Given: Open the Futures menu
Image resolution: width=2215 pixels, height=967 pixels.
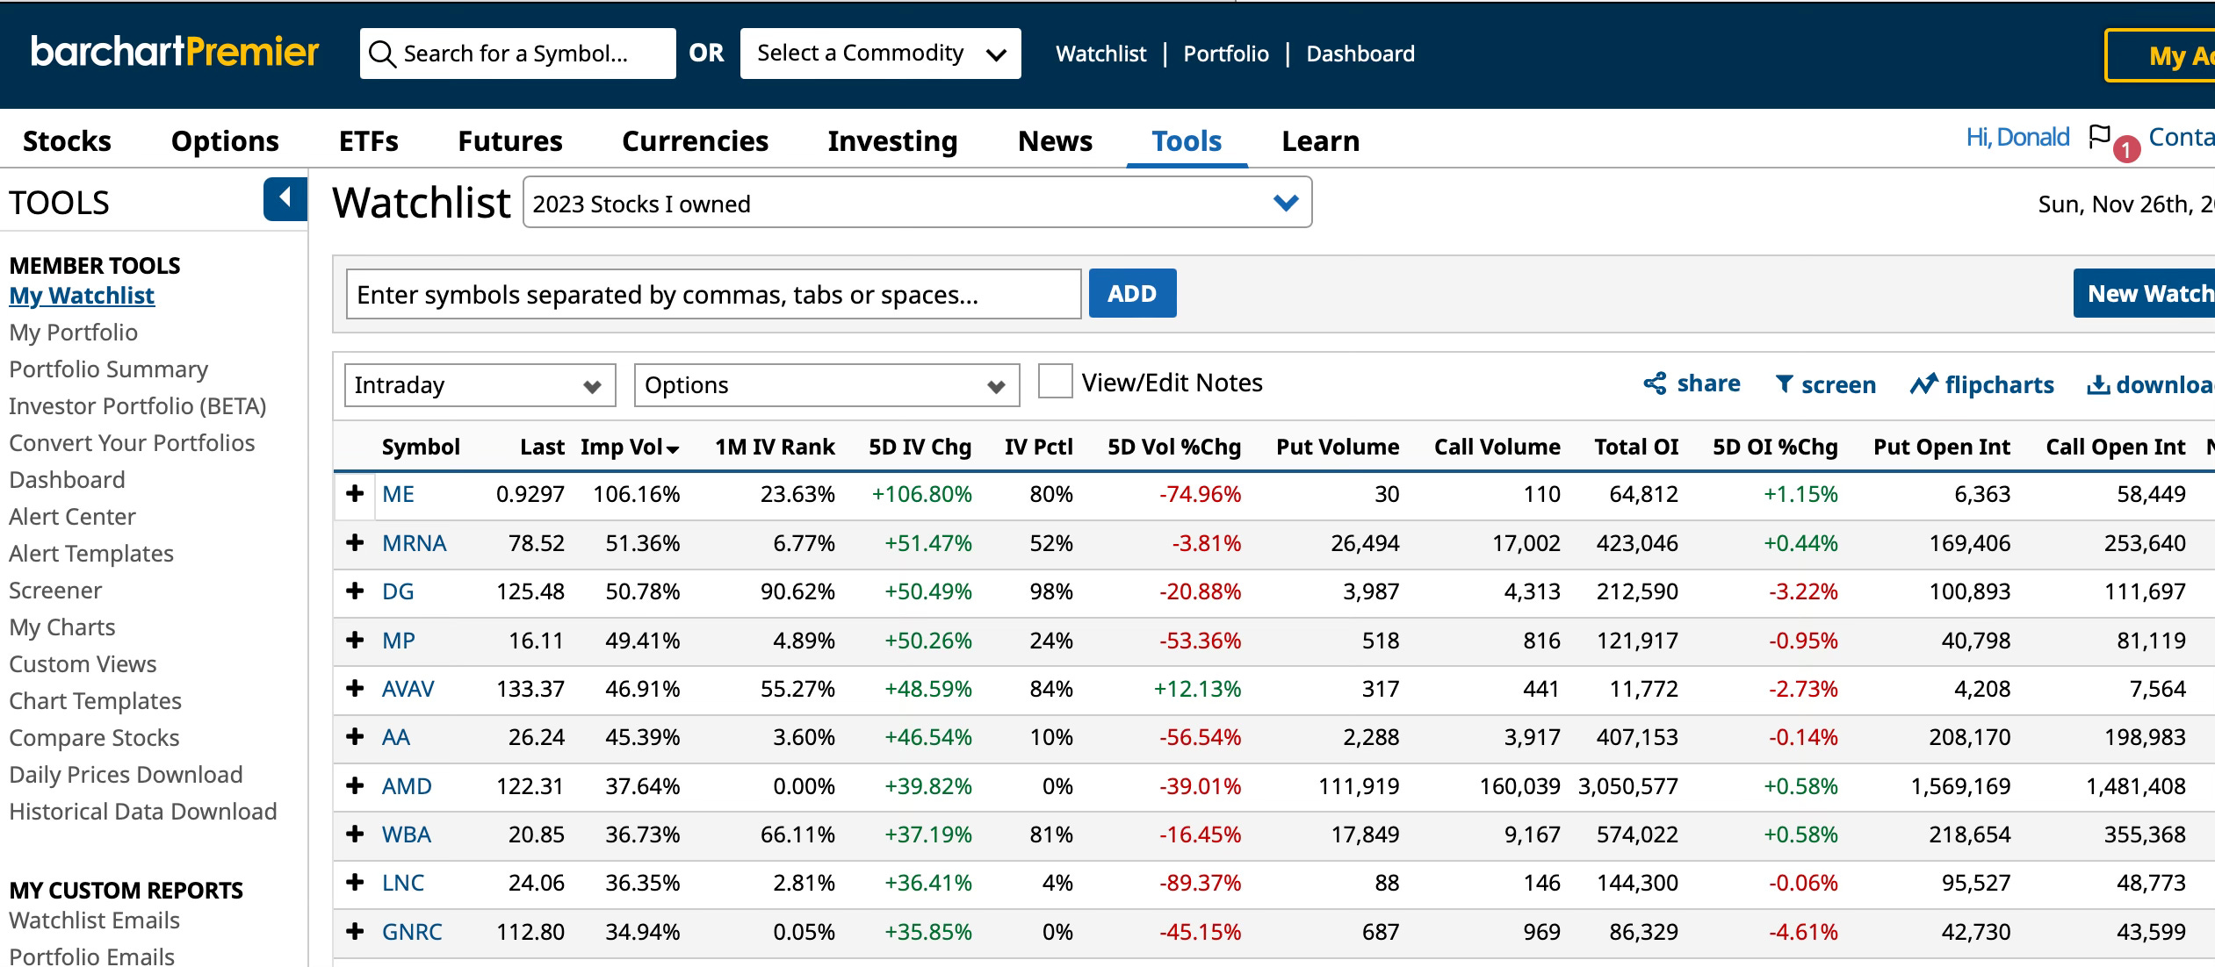Looking at the screenshot, I should (x=509, y=141).
